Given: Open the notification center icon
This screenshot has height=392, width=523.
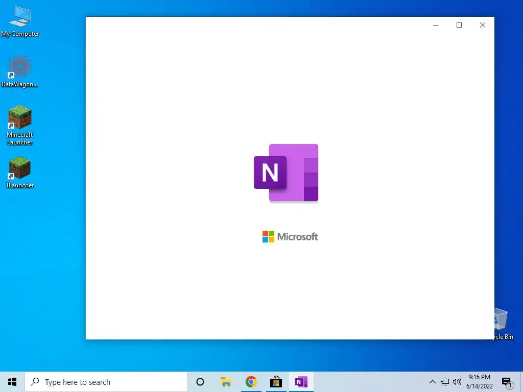Looking at the screenshot, I should tap(507, 382).
